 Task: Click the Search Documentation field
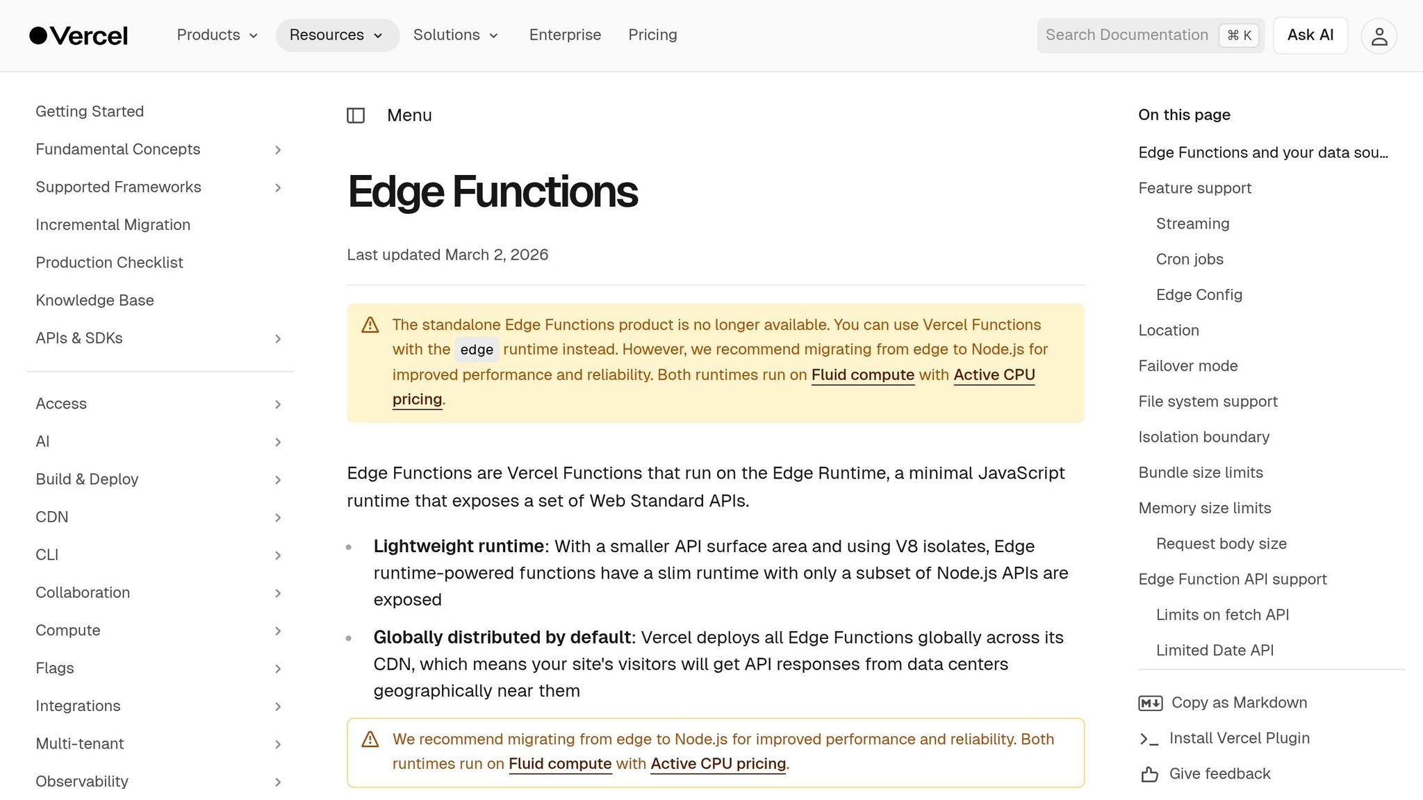[1126, 35]
